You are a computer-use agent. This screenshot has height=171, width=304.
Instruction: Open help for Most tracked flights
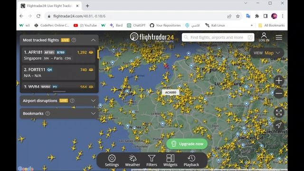pyautogui.click(x=74, y=40)
